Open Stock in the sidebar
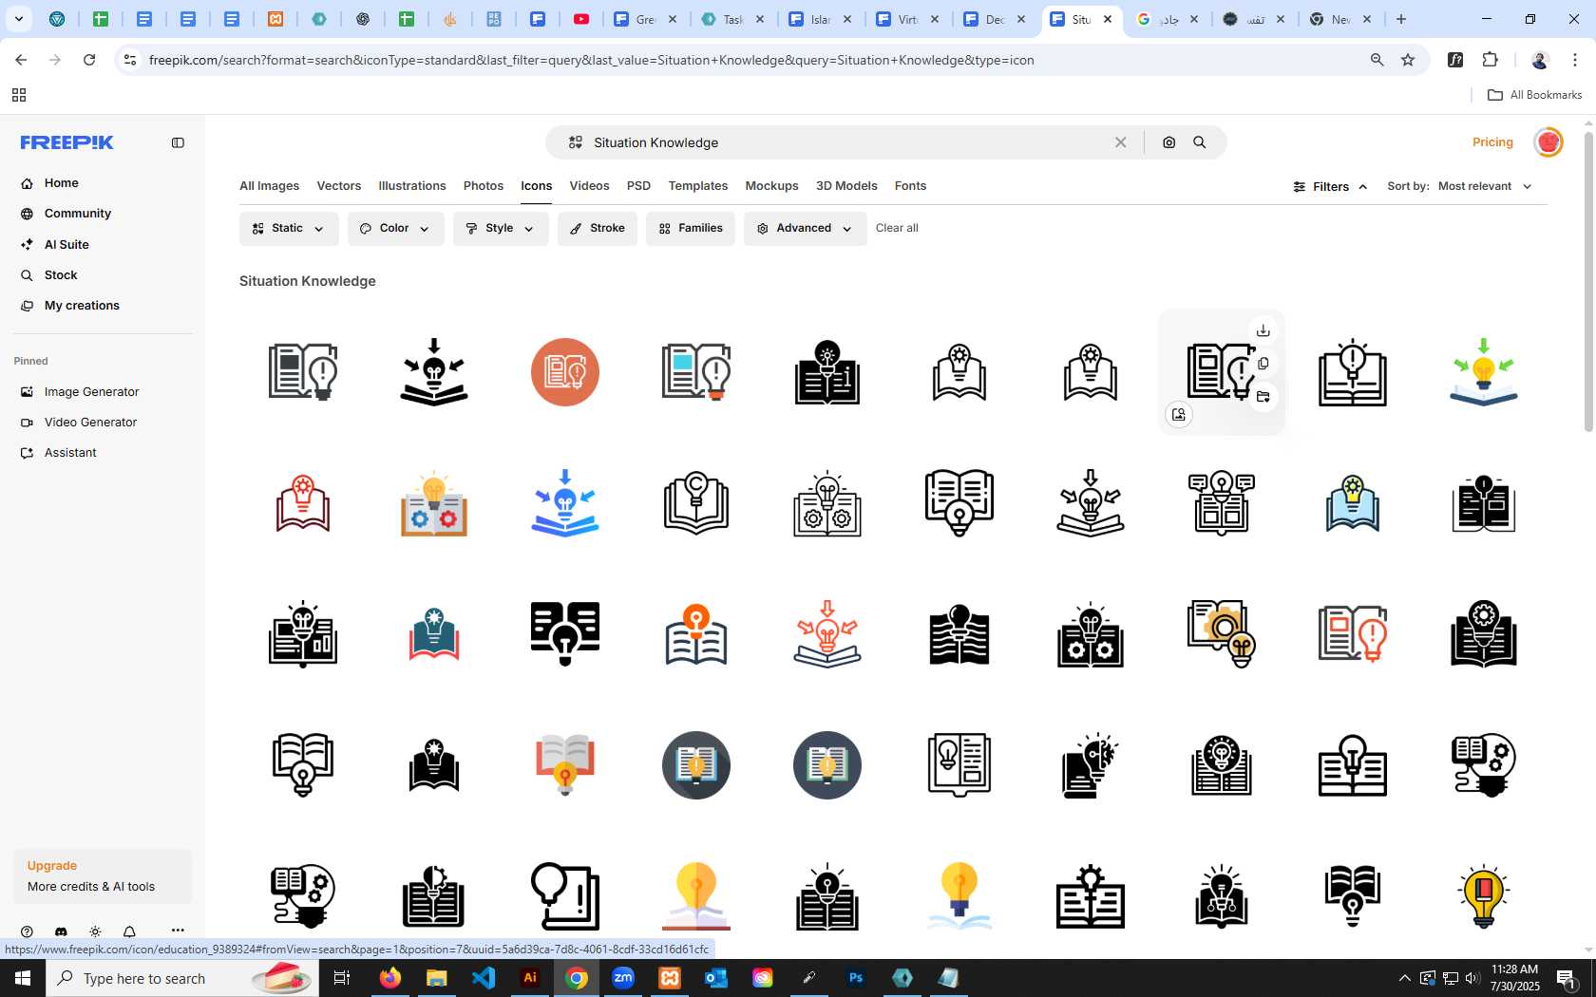1596x997 pixels. coord(61,275)
